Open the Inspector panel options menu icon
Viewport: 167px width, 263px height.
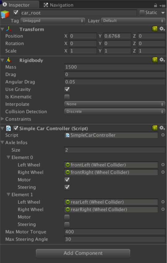click(162, 6)
